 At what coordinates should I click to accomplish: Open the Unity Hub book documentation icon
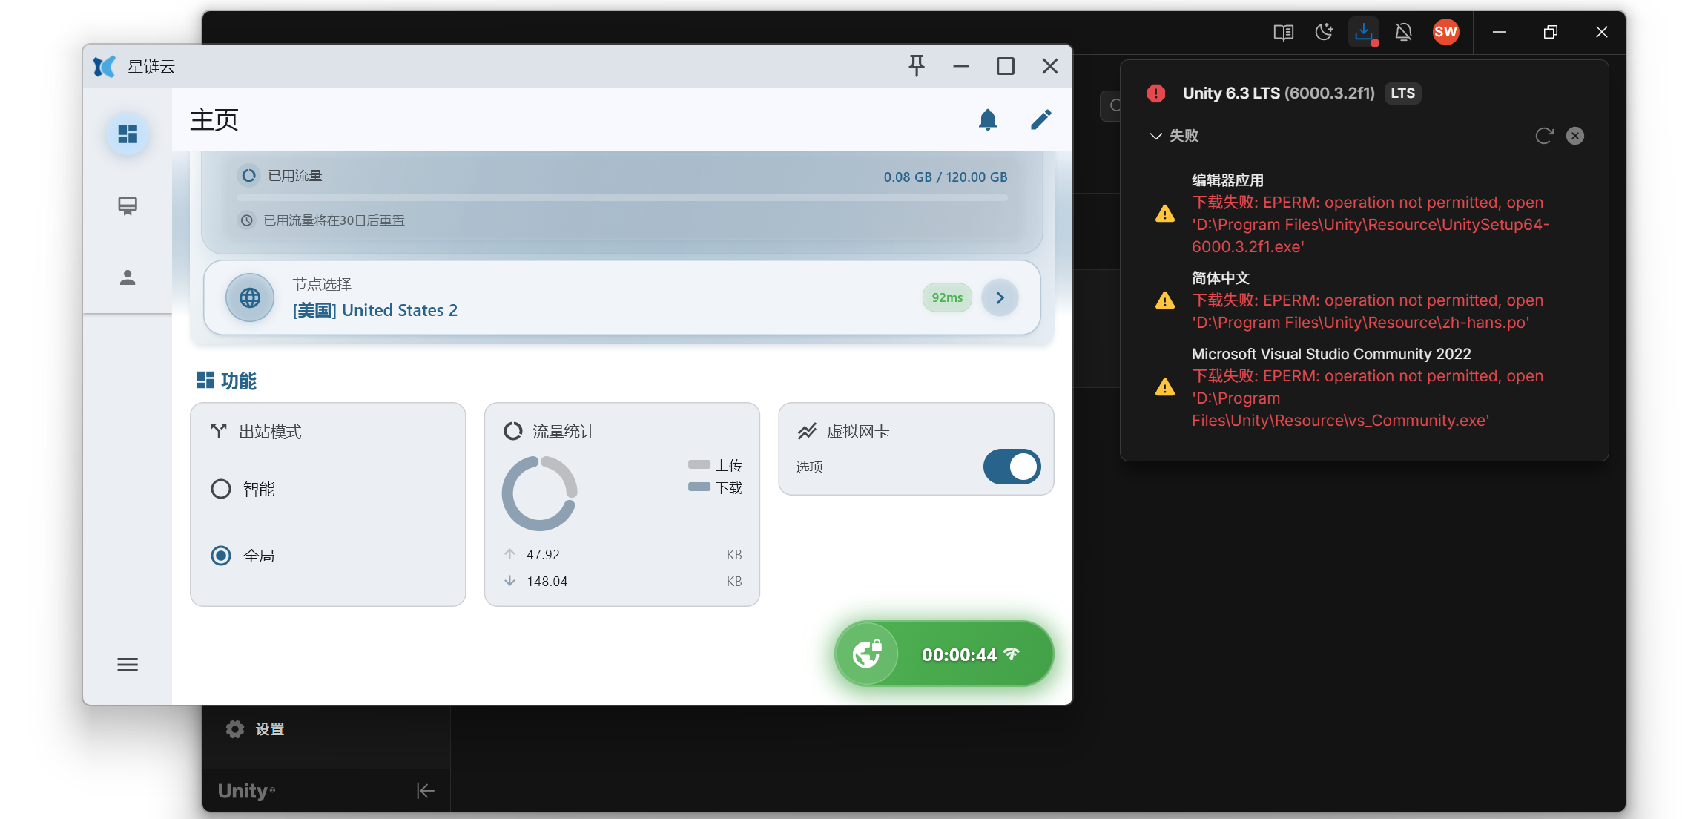pyautogui.click(x=1283, y=32)
